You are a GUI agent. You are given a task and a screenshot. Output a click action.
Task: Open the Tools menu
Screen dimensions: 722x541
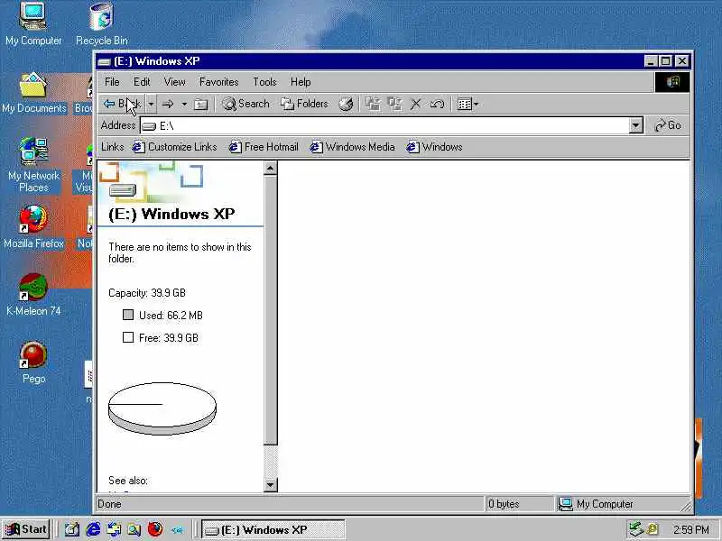click(264, 82)
